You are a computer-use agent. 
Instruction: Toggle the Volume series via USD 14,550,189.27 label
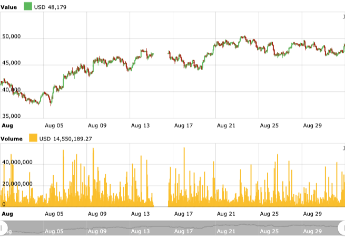[66, 138]
